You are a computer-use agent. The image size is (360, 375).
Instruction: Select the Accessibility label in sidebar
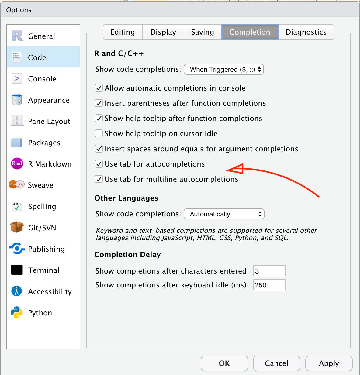tap(50, 292)
